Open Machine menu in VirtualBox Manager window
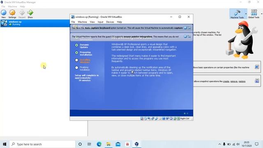 point(13,7)
